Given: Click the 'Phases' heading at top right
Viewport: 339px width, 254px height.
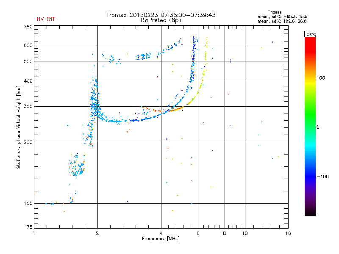Looking at the screenshot, I should (x=274, y=12).
